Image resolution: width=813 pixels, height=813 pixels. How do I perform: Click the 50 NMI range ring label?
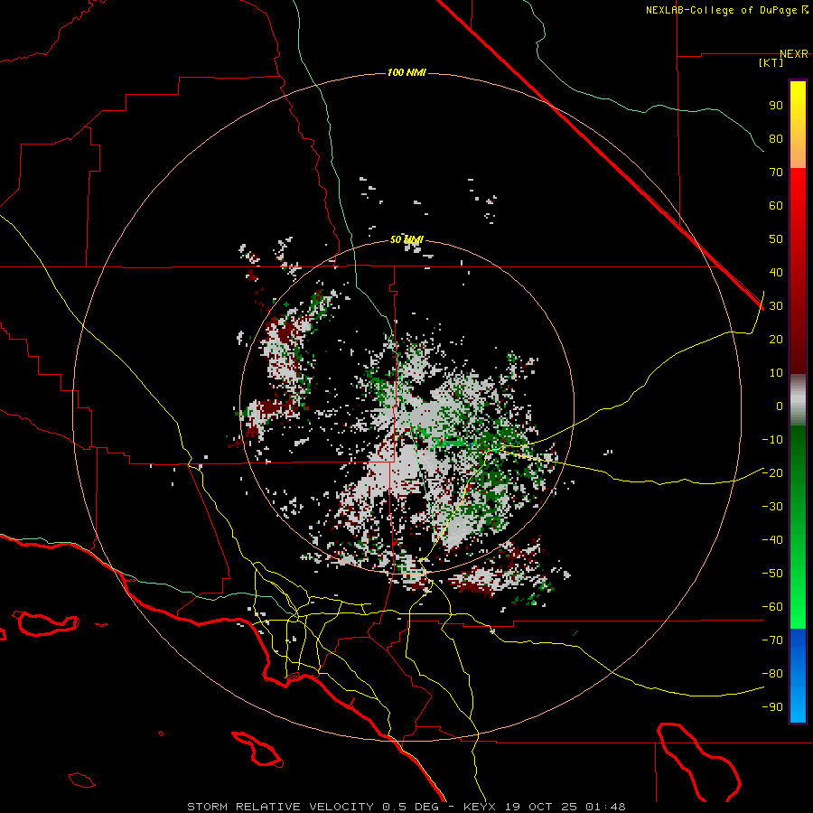point(406,239)
